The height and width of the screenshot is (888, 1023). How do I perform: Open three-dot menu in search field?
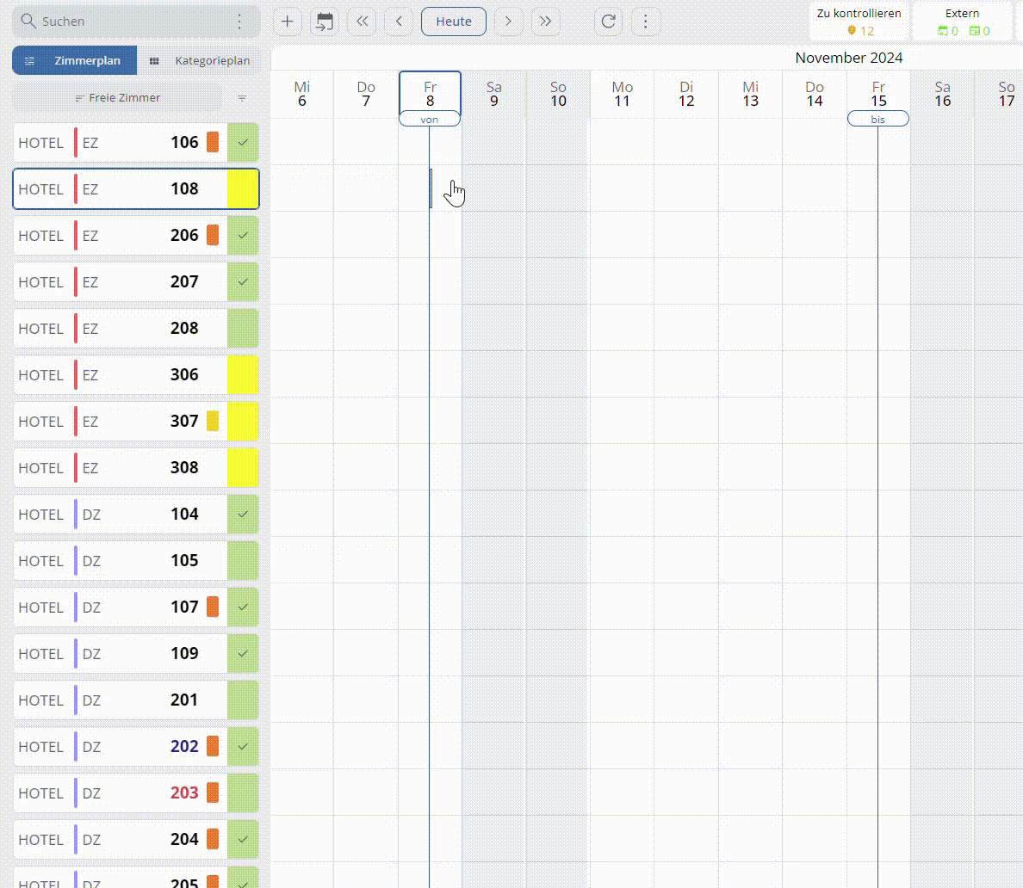click(x=239, y=22)
